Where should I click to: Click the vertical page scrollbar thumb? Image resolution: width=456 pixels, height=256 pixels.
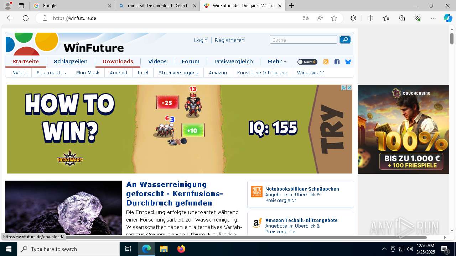pos(452,38)
